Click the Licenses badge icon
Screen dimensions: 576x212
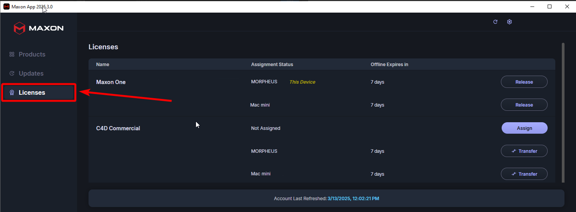(x=12, y=92)
